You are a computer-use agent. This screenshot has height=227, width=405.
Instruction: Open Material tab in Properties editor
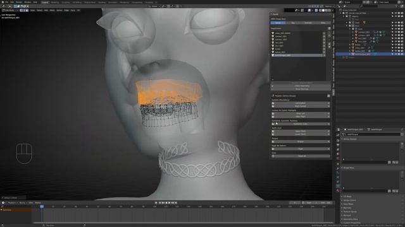coord(338,190)
